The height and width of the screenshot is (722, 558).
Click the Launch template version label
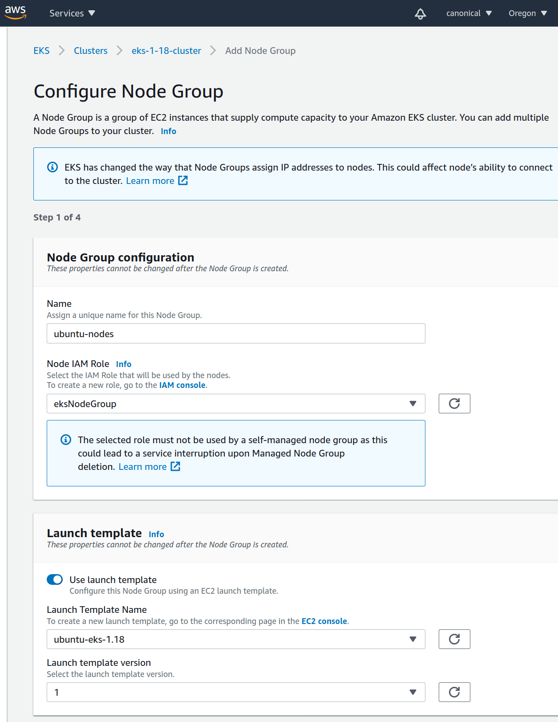[x=99, y=663]
